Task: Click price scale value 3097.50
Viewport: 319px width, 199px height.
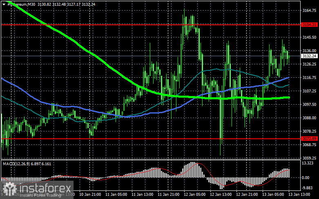Action: (x=309, y=104)
